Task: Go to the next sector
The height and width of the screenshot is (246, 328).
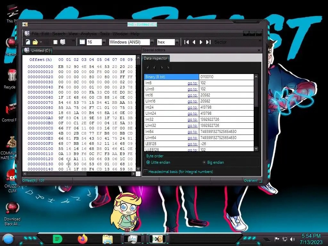Action: pos(201,42)
